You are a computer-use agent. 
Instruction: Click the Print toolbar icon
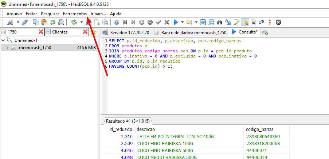point(61,22)
